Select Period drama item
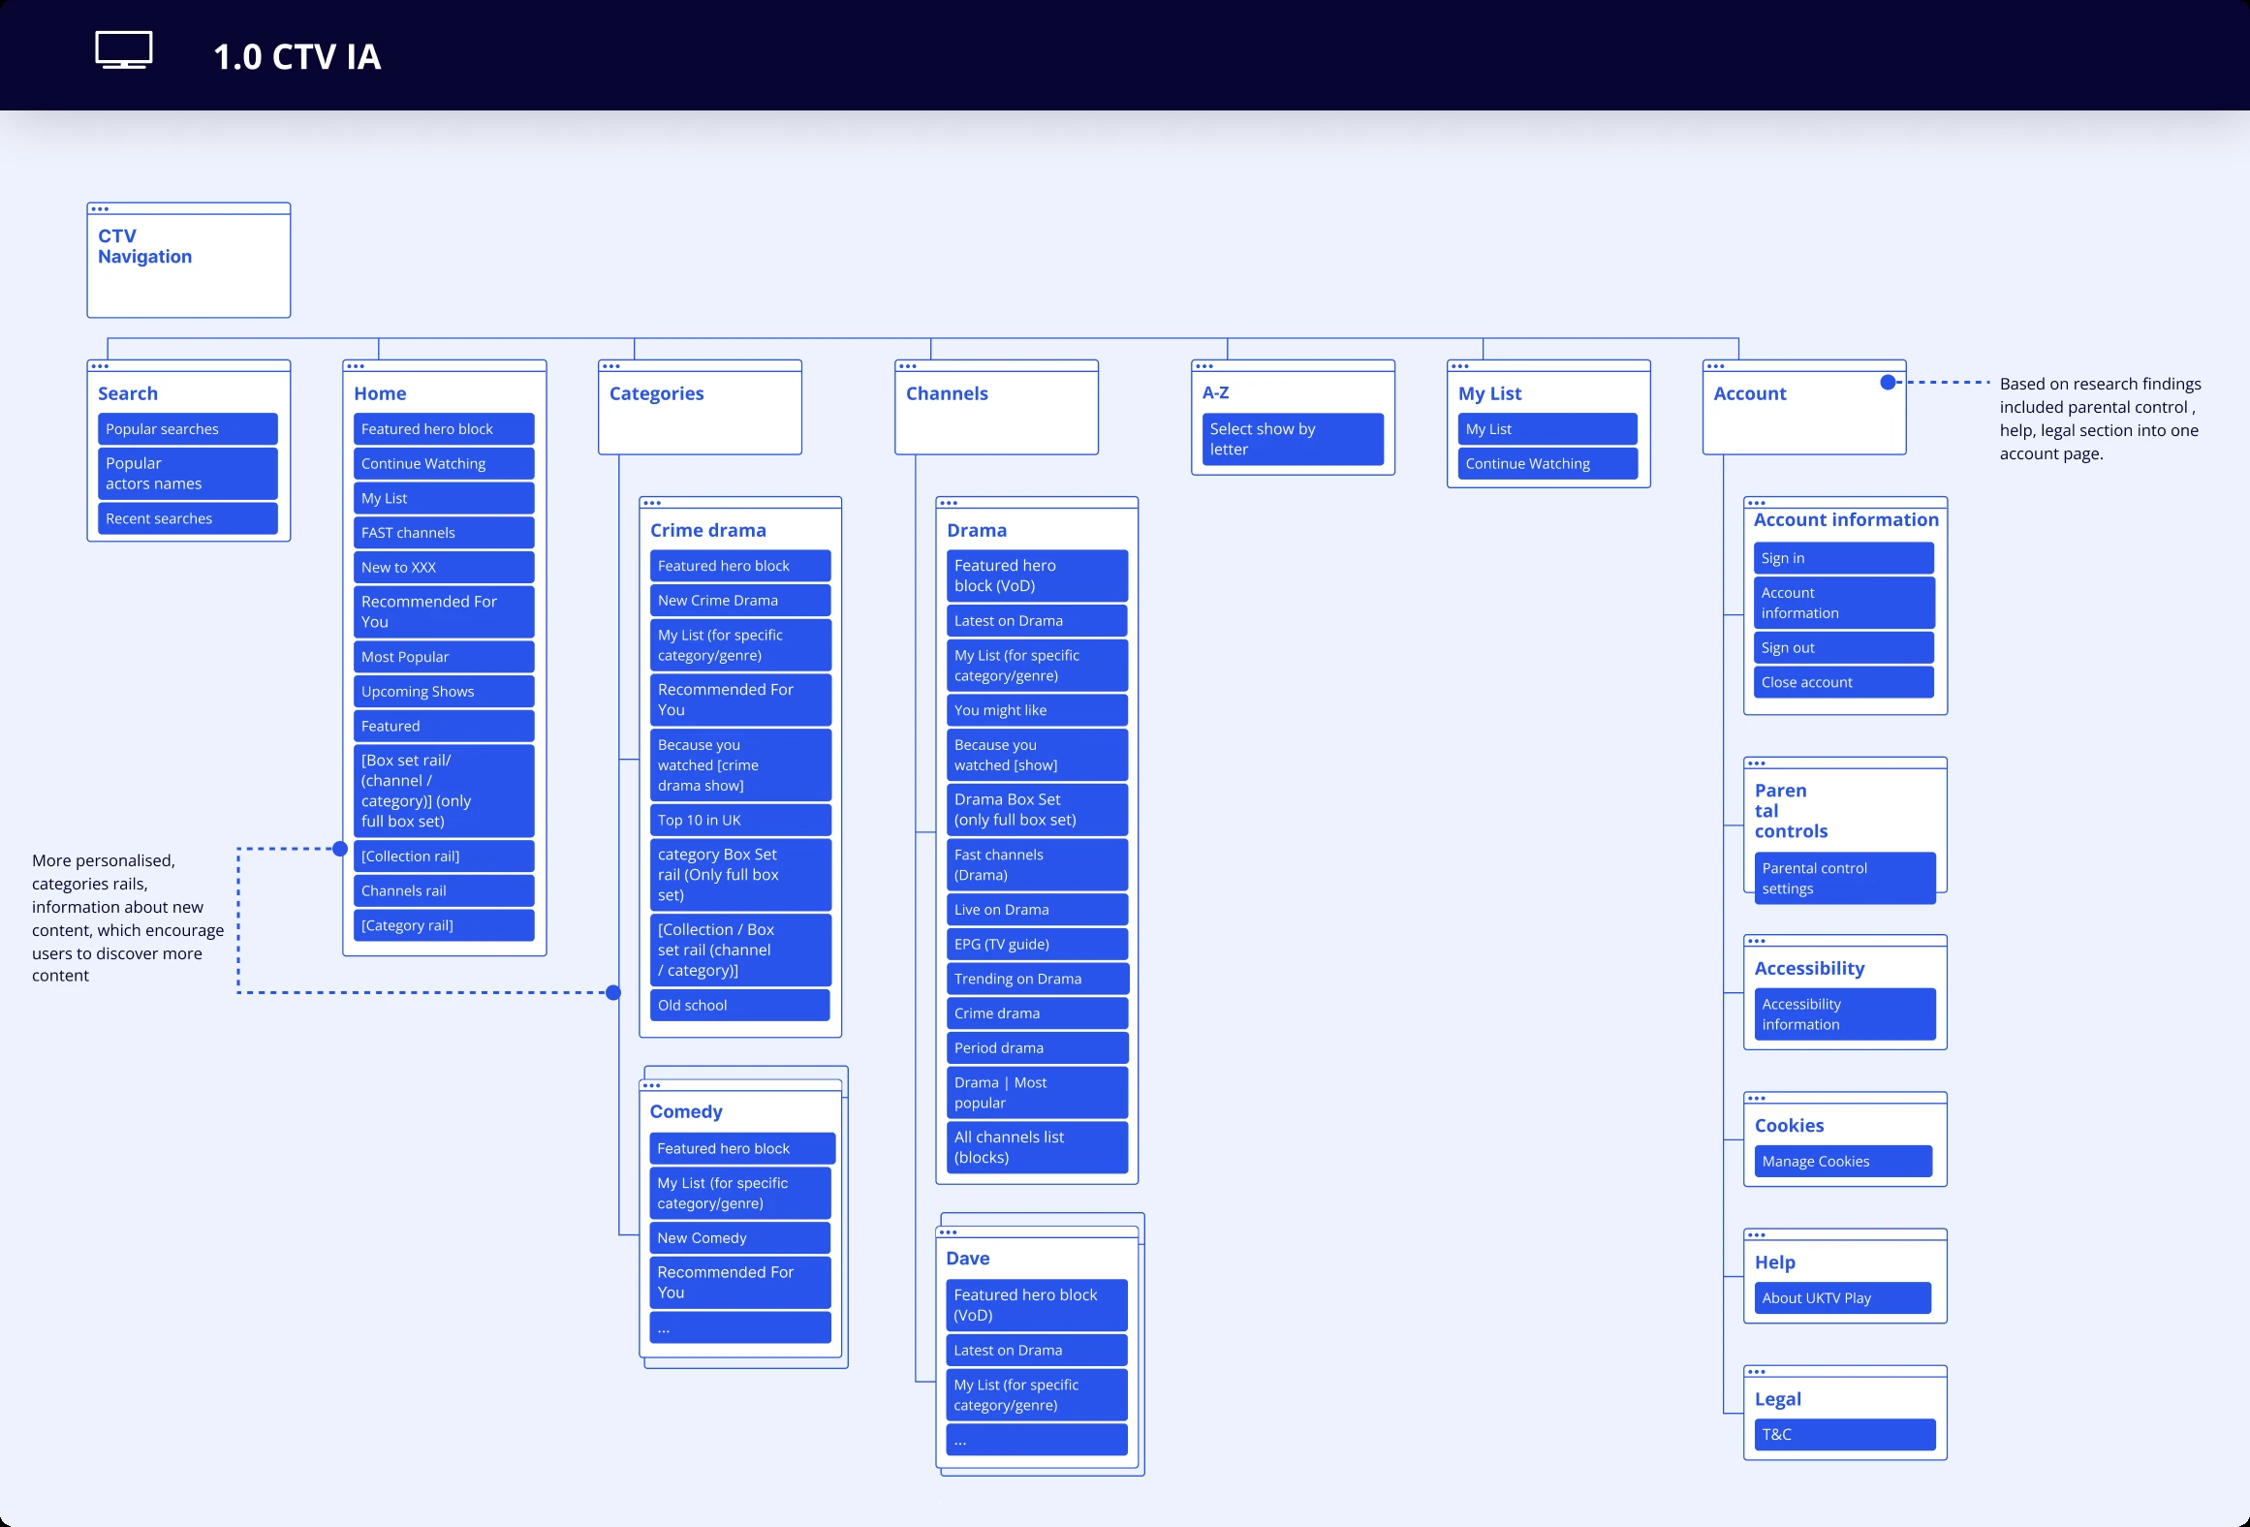 pos(1037,1047)
